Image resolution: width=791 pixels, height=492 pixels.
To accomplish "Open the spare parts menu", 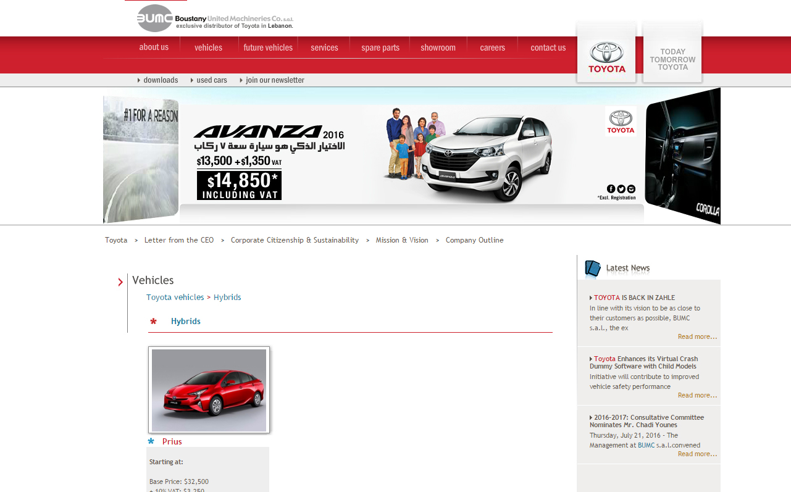I will click(x=380, y=48).
